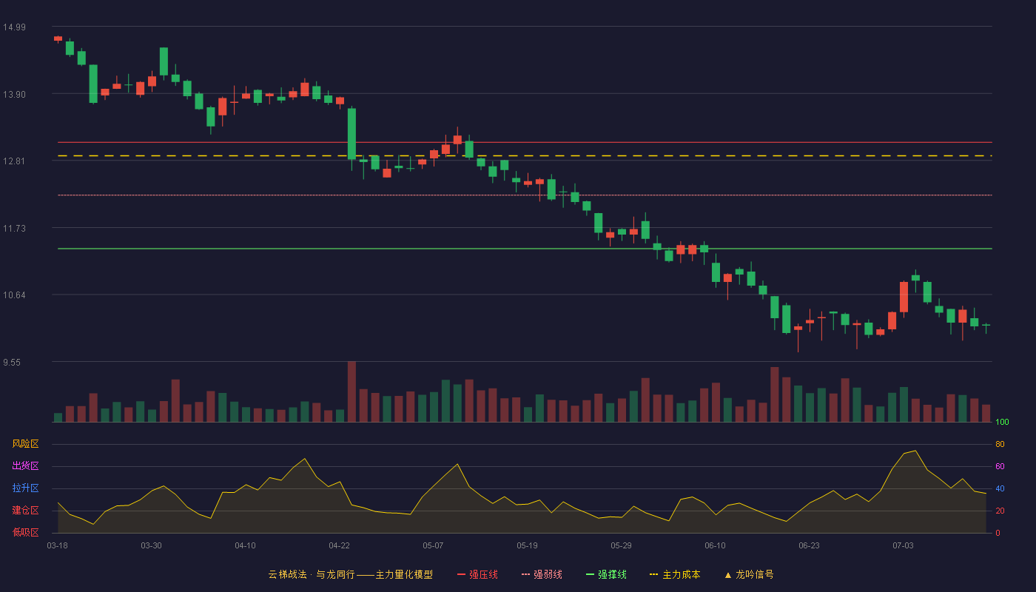The image size is (1036, 592).
Task: Select the 出货区 zone label
Action: click(25, 466)
